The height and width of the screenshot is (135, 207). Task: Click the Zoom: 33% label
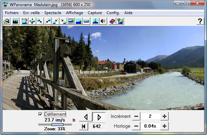(x=55, y=129)
